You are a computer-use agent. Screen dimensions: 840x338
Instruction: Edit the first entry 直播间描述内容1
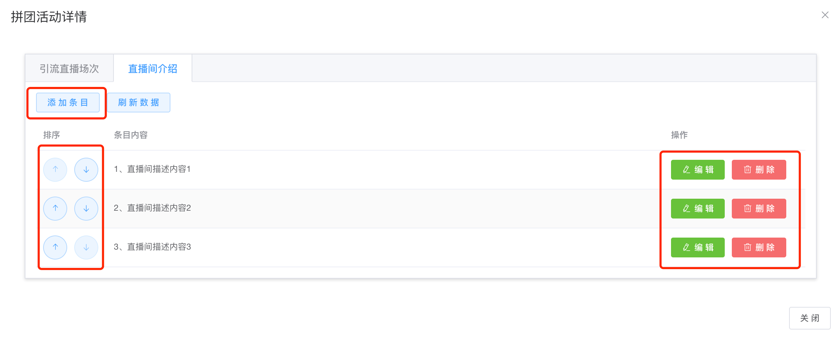click(698, 170)
